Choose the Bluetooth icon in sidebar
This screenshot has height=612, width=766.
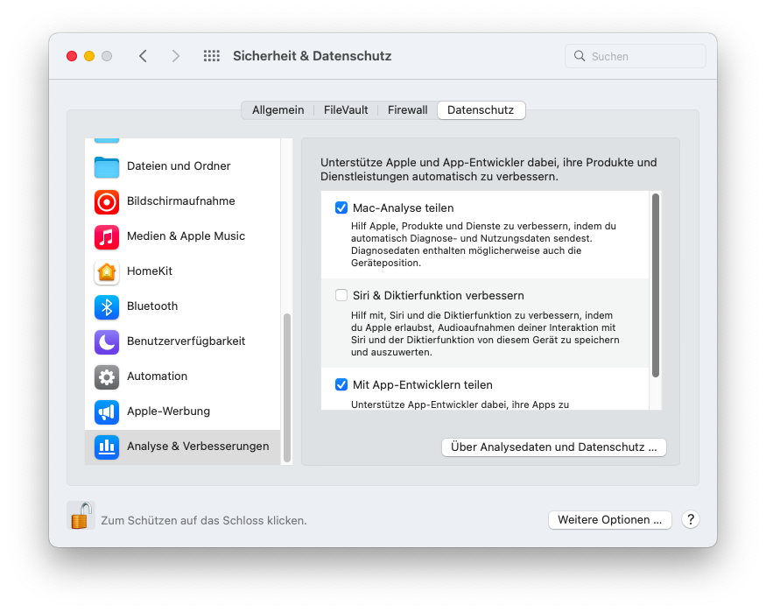[107, 306]
